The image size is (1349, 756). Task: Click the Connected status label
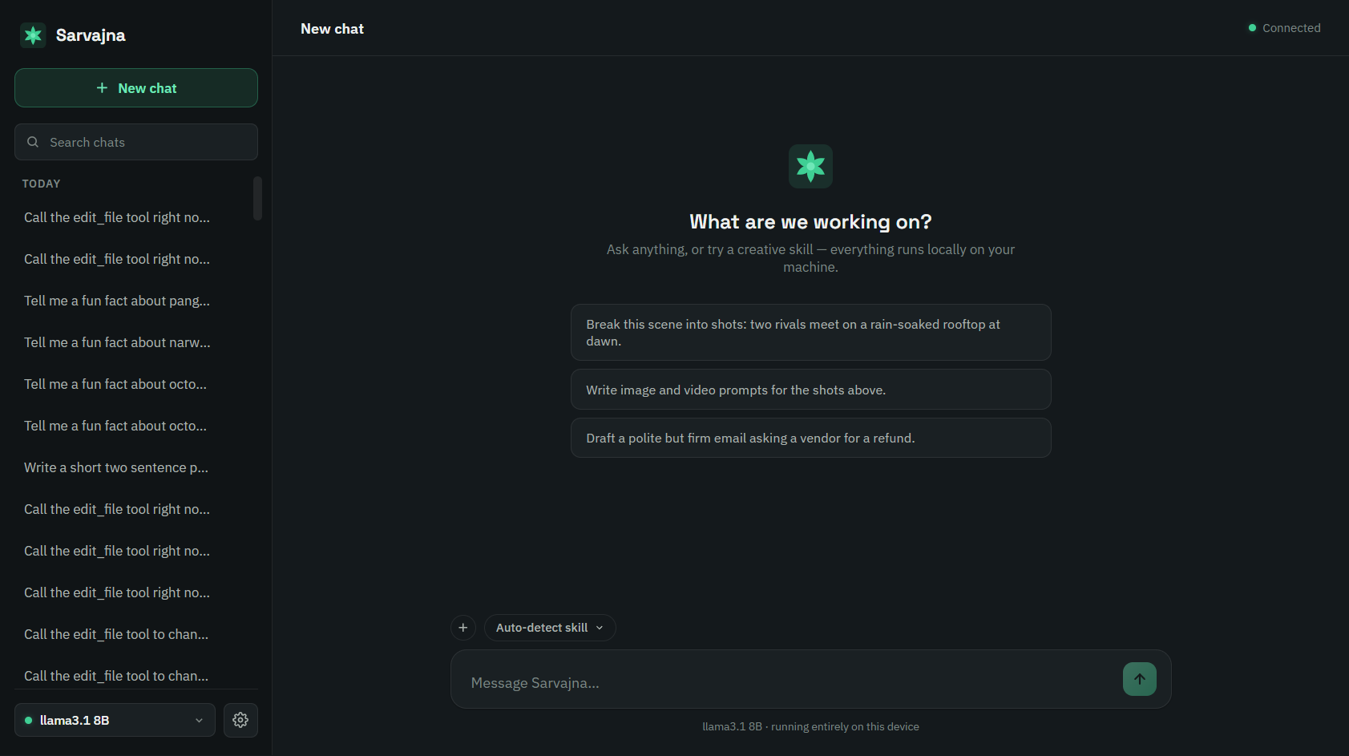point(1291,28)
